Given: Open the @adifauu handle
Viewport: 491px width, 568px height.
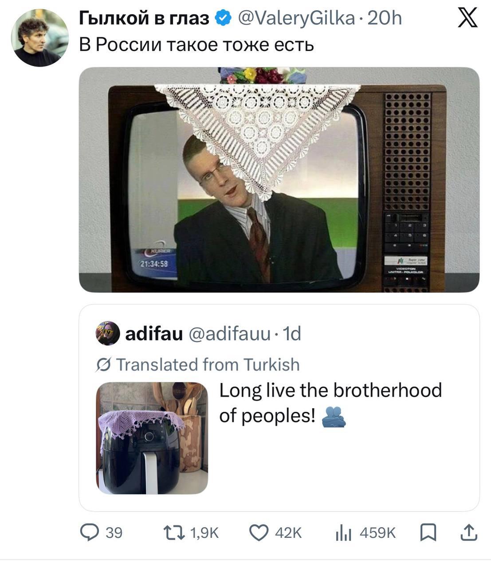Looking at the screenshot, I should point(230,333).
